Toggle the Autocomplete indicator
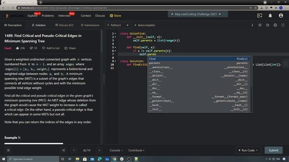This screenshot has height=162, width=289. click(x=144, y=25)
